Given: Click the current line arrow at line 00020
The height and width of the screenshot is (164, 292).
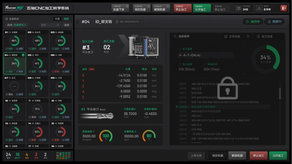Looking at the screenshot, I should pos(177,107).
